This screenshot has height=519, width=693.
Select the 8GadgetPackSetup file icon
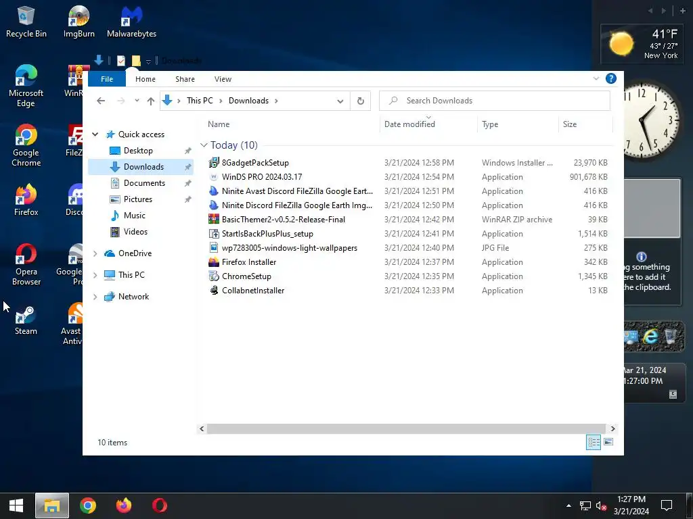214,162
